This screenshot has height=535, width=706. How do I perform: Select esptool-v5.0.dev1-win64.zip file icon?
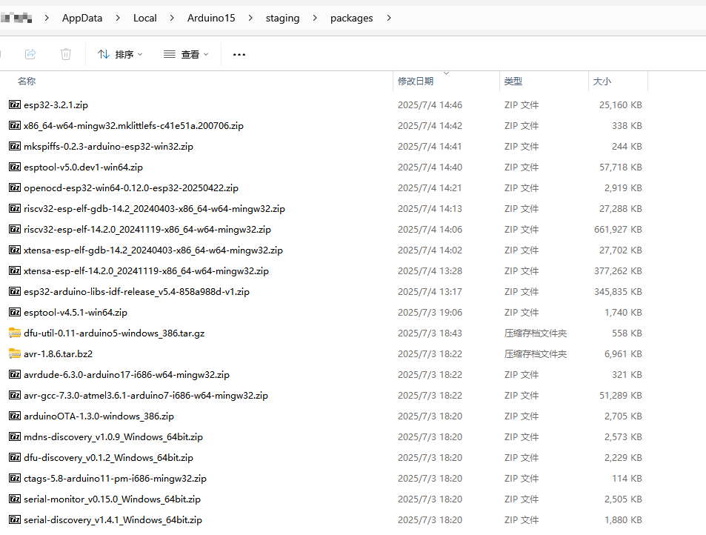pos(15,167)
